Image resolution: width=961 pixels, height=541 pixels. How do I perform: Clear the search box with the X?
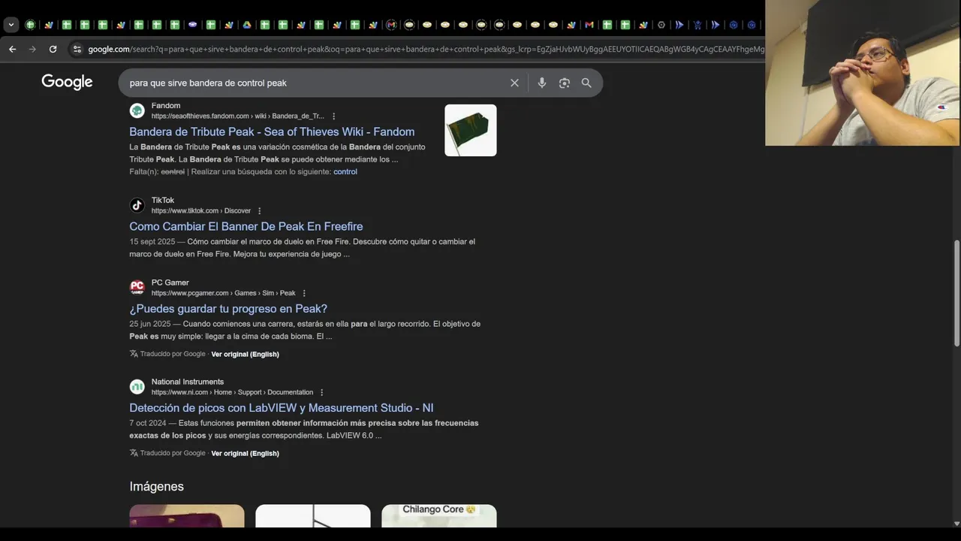click(514, 83)
